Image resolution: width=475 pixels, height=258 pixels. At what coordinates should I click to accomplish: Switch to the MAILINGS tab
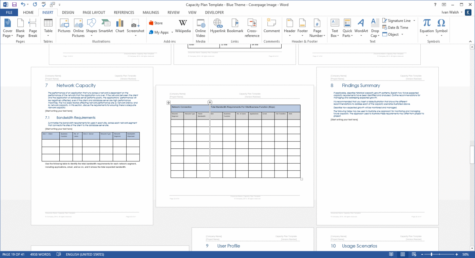(x=151, y=12)
